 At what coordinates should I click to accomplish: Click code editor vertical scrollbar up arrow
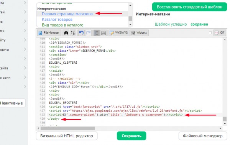pos(225,40)
